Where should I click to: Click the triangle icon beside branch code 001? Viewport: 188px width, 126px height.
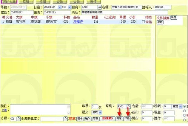pyautogui.click(x=18, y=119)
